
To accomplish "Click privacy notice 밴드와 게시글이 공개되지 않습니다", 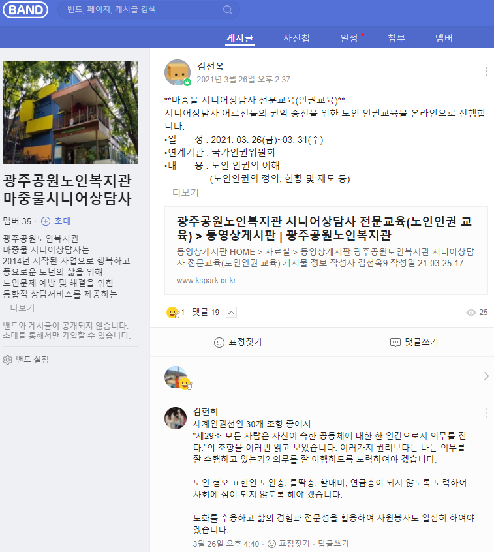I will point(65,326).
